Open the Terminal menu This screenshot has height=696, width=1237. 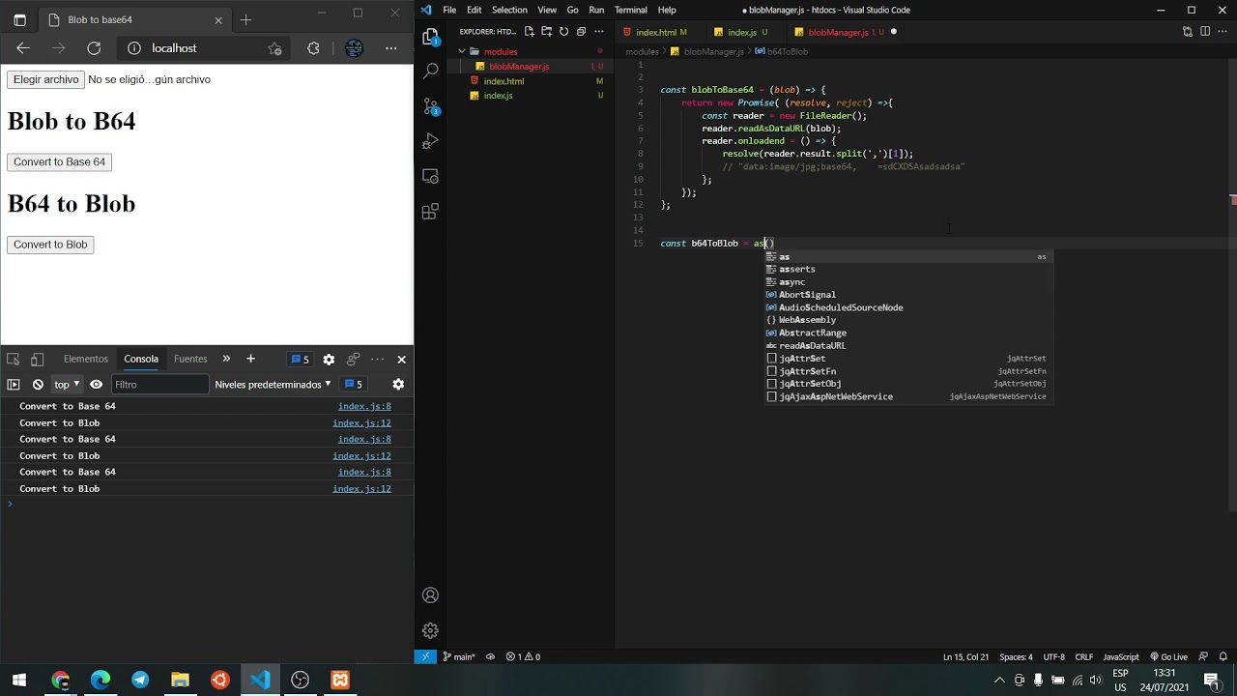click(x=630, y=10)
